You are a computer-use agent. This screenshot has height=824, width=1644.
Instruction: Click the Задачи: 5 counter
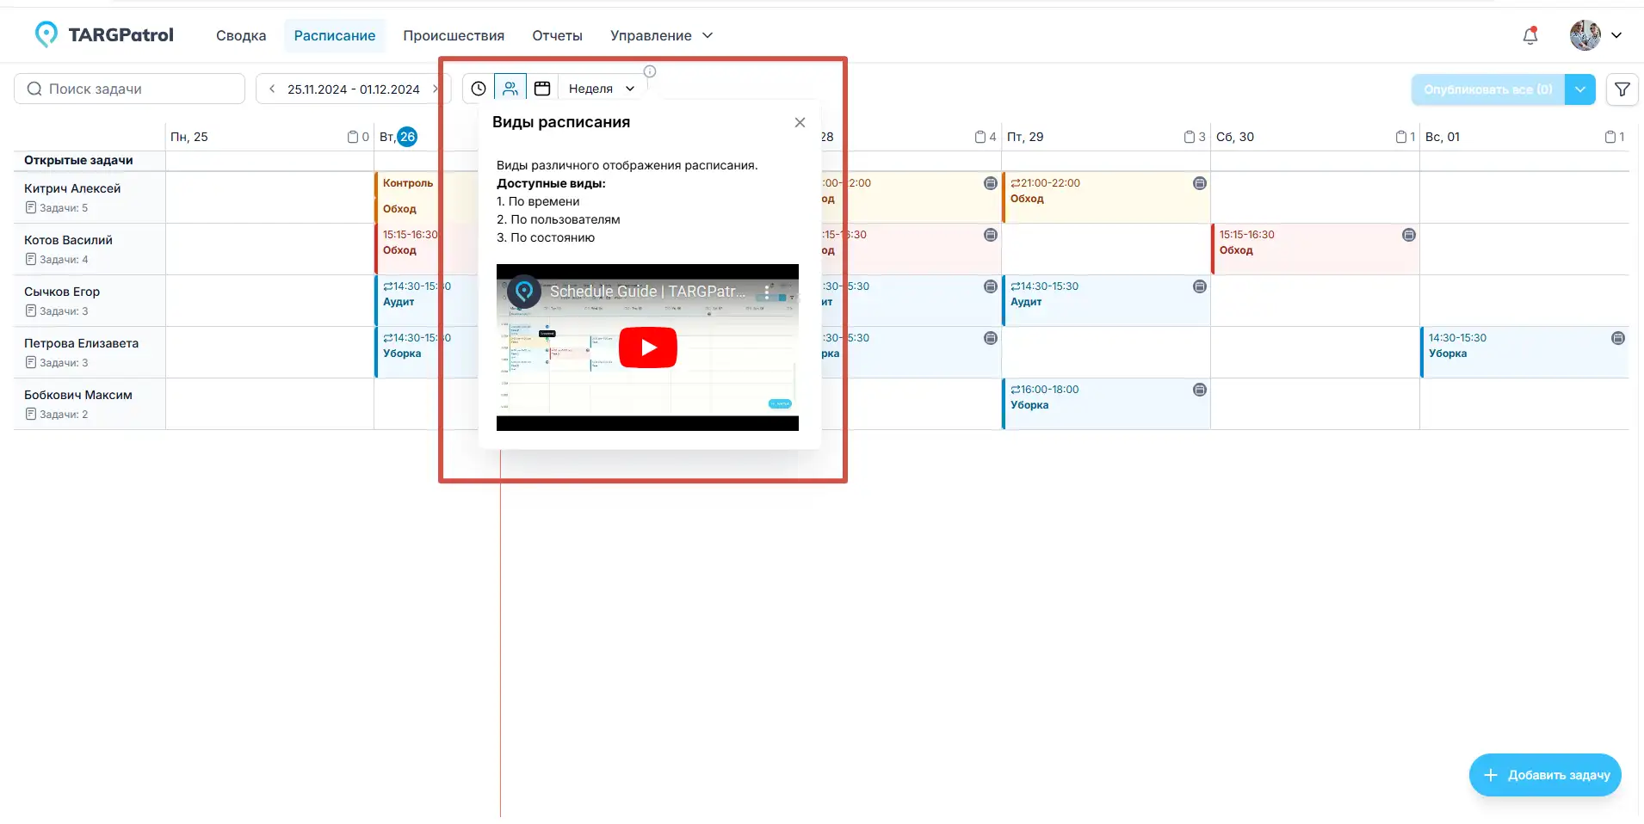point(57,208)
